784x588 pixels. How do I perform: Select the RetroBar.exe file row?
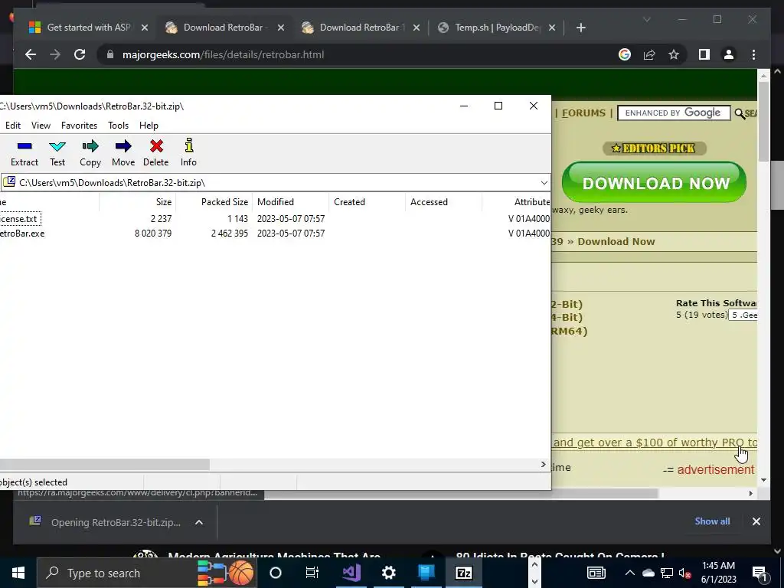[275, 234]
